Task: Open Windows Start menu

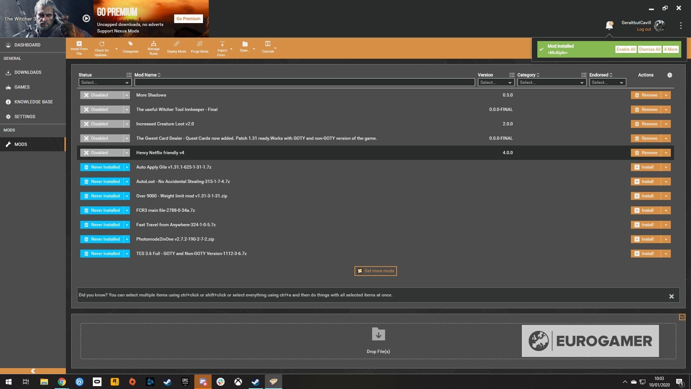Action: 9,382
